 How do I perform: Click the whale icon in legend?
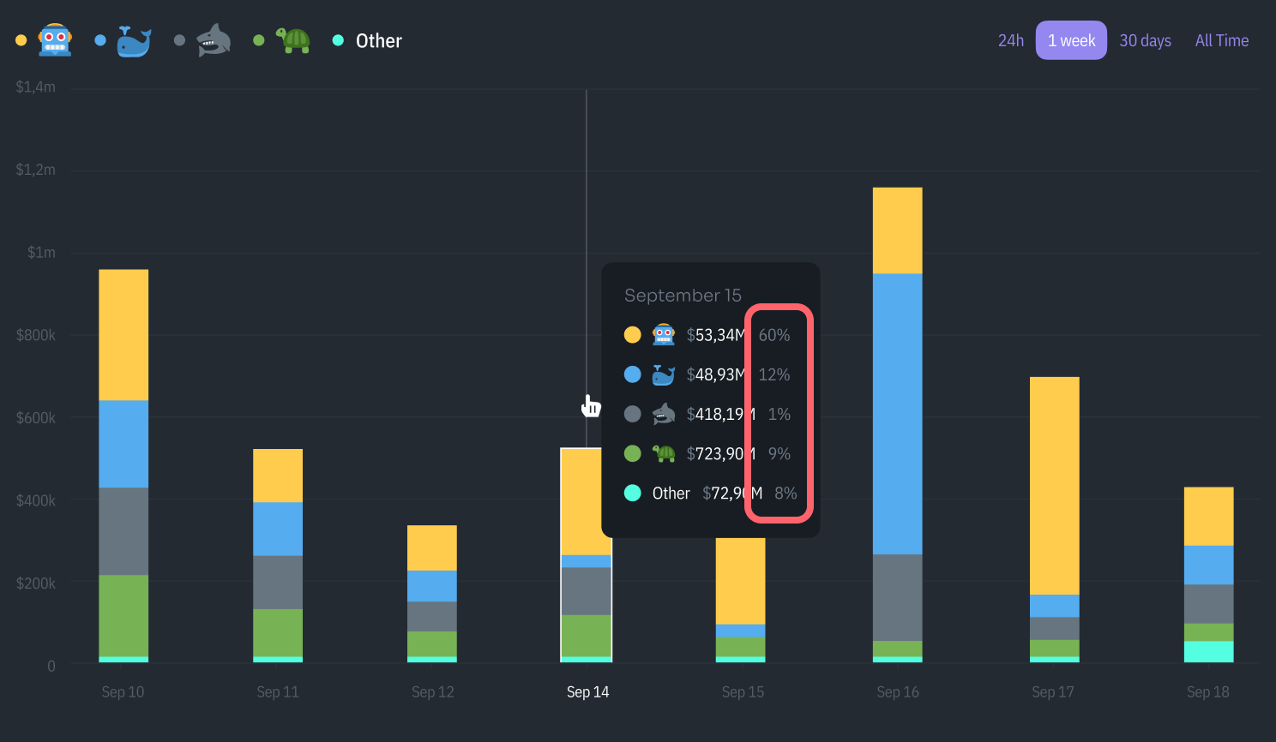pos(134,40)
